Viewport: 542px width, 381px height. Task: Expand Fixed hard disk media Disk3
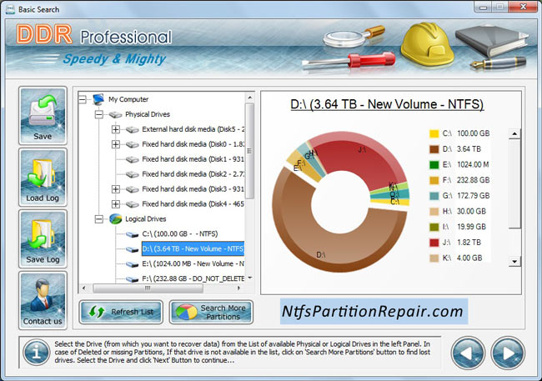tap(116, 189)
